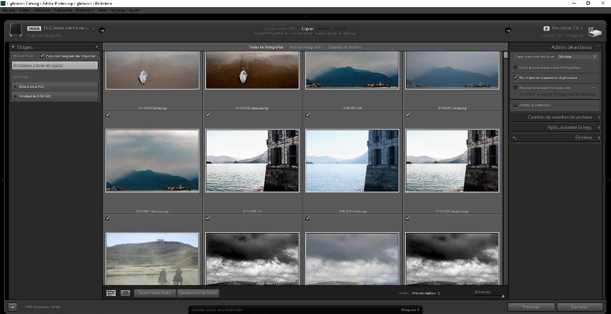Enable 'Realizar una segunda copia en' checkbox

(x=515, y=88)
